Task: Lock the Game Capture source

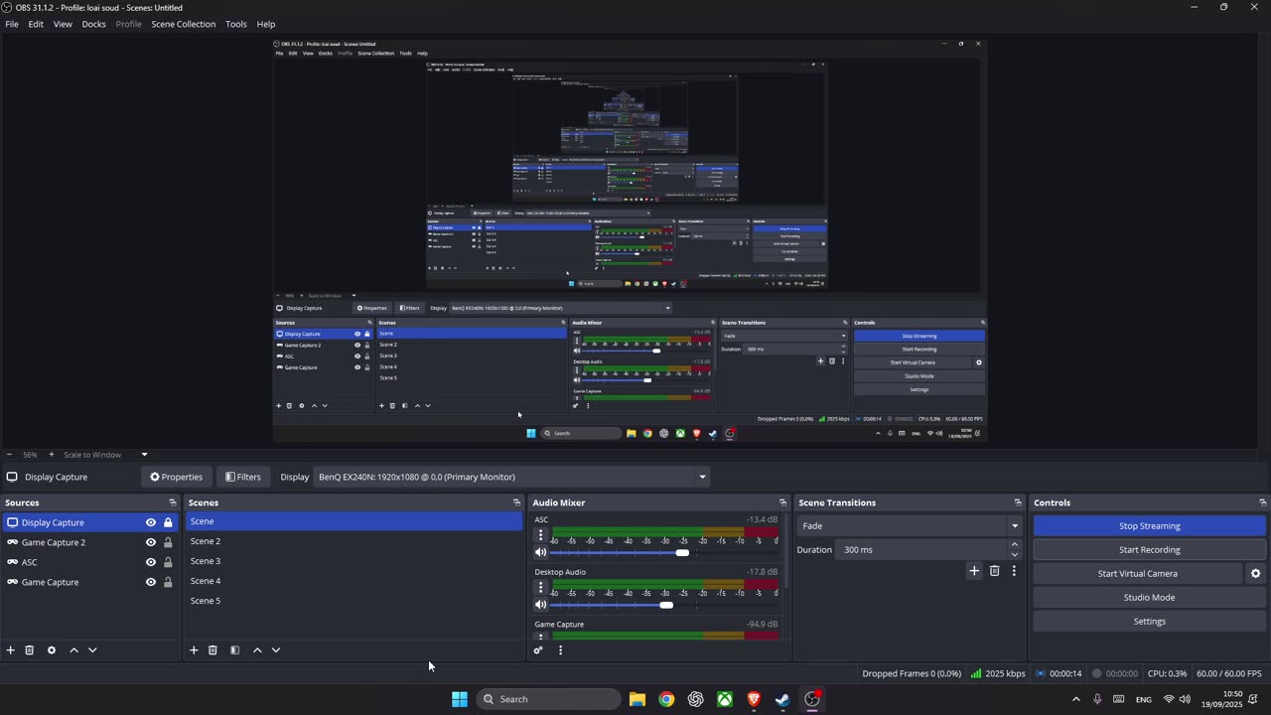Action: pyautogui.click(x=168, y=582)
